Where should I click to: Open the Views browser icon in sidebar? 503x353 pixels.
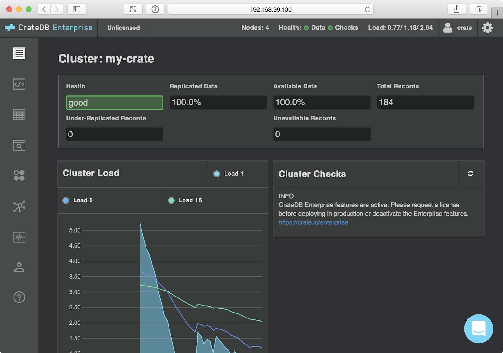[x=19, y=145]
